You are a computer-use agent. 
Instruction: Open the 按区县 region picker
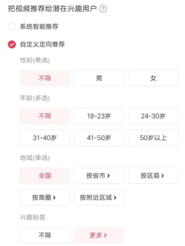153,175
